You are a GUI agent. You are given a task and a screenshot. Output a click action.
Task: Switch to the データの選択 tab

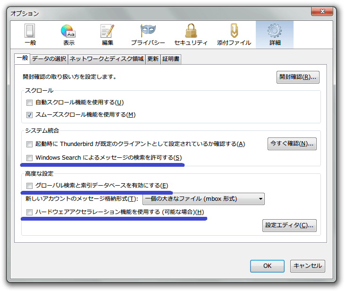(49, 59)
